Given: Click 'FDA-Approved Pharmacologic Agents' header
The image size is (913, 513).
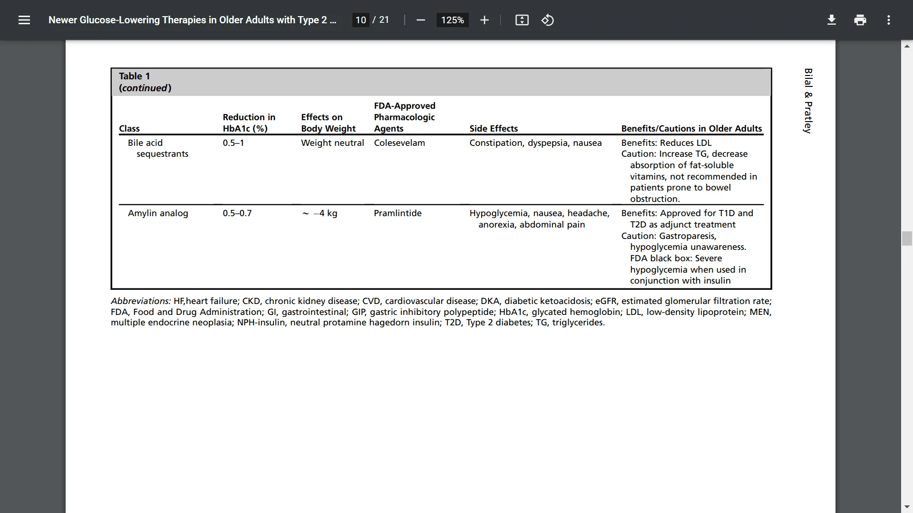Looking at the screenshot, I should (405, 117).
